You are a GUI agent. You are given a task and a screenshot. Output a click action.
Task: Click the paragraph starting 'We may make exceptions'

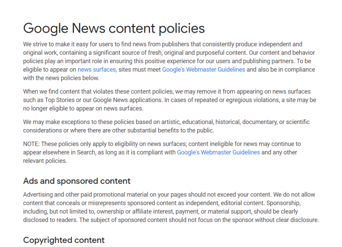[167, 126]
